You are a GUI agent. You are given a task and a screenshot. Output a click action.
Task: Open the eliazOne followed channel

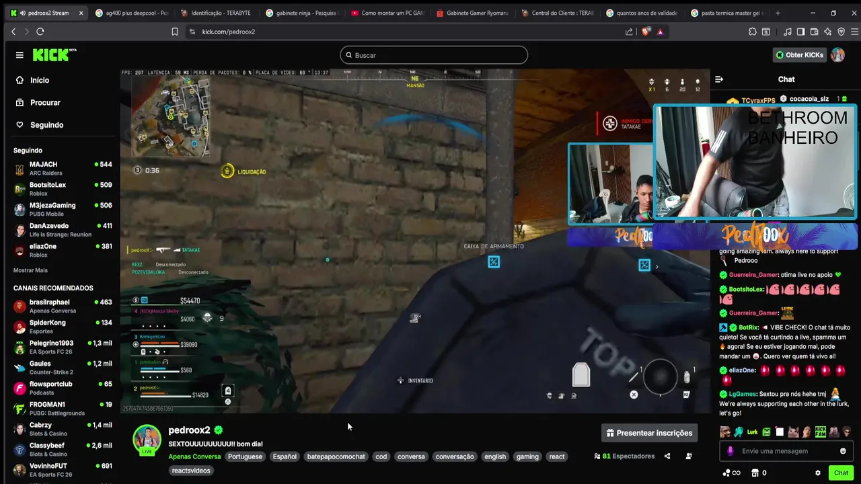point(63,250)
